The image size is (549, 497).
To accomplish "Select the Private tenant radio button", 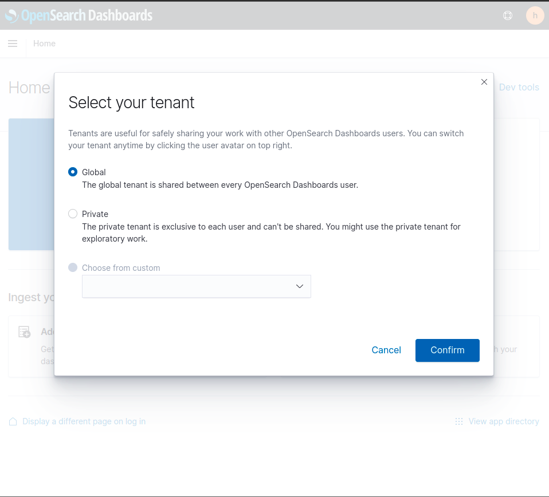I will point(73,214).
